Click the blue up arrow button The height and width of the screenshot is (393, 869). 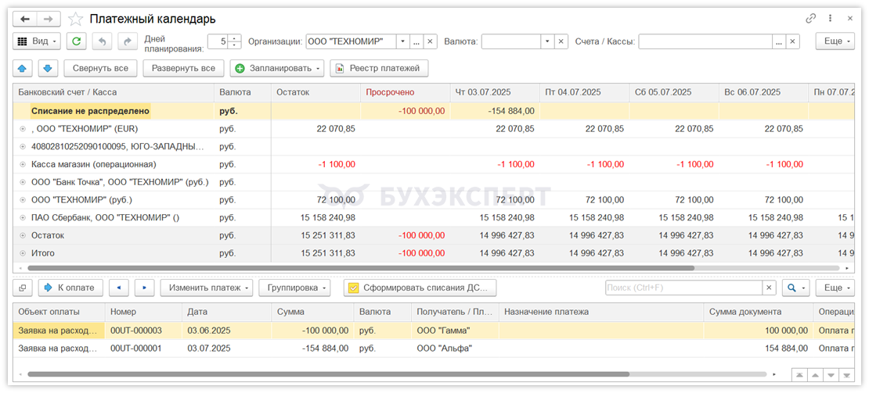pos(23,69)
